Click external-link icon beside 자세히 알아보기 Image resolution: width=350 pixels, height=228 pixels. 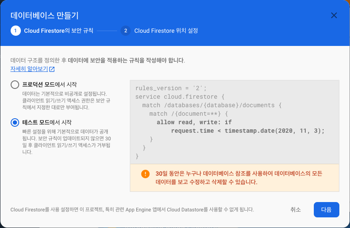tap(52, 69)
